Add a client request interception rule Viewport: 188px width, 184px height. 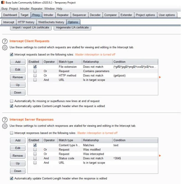(x=18, y=62)
